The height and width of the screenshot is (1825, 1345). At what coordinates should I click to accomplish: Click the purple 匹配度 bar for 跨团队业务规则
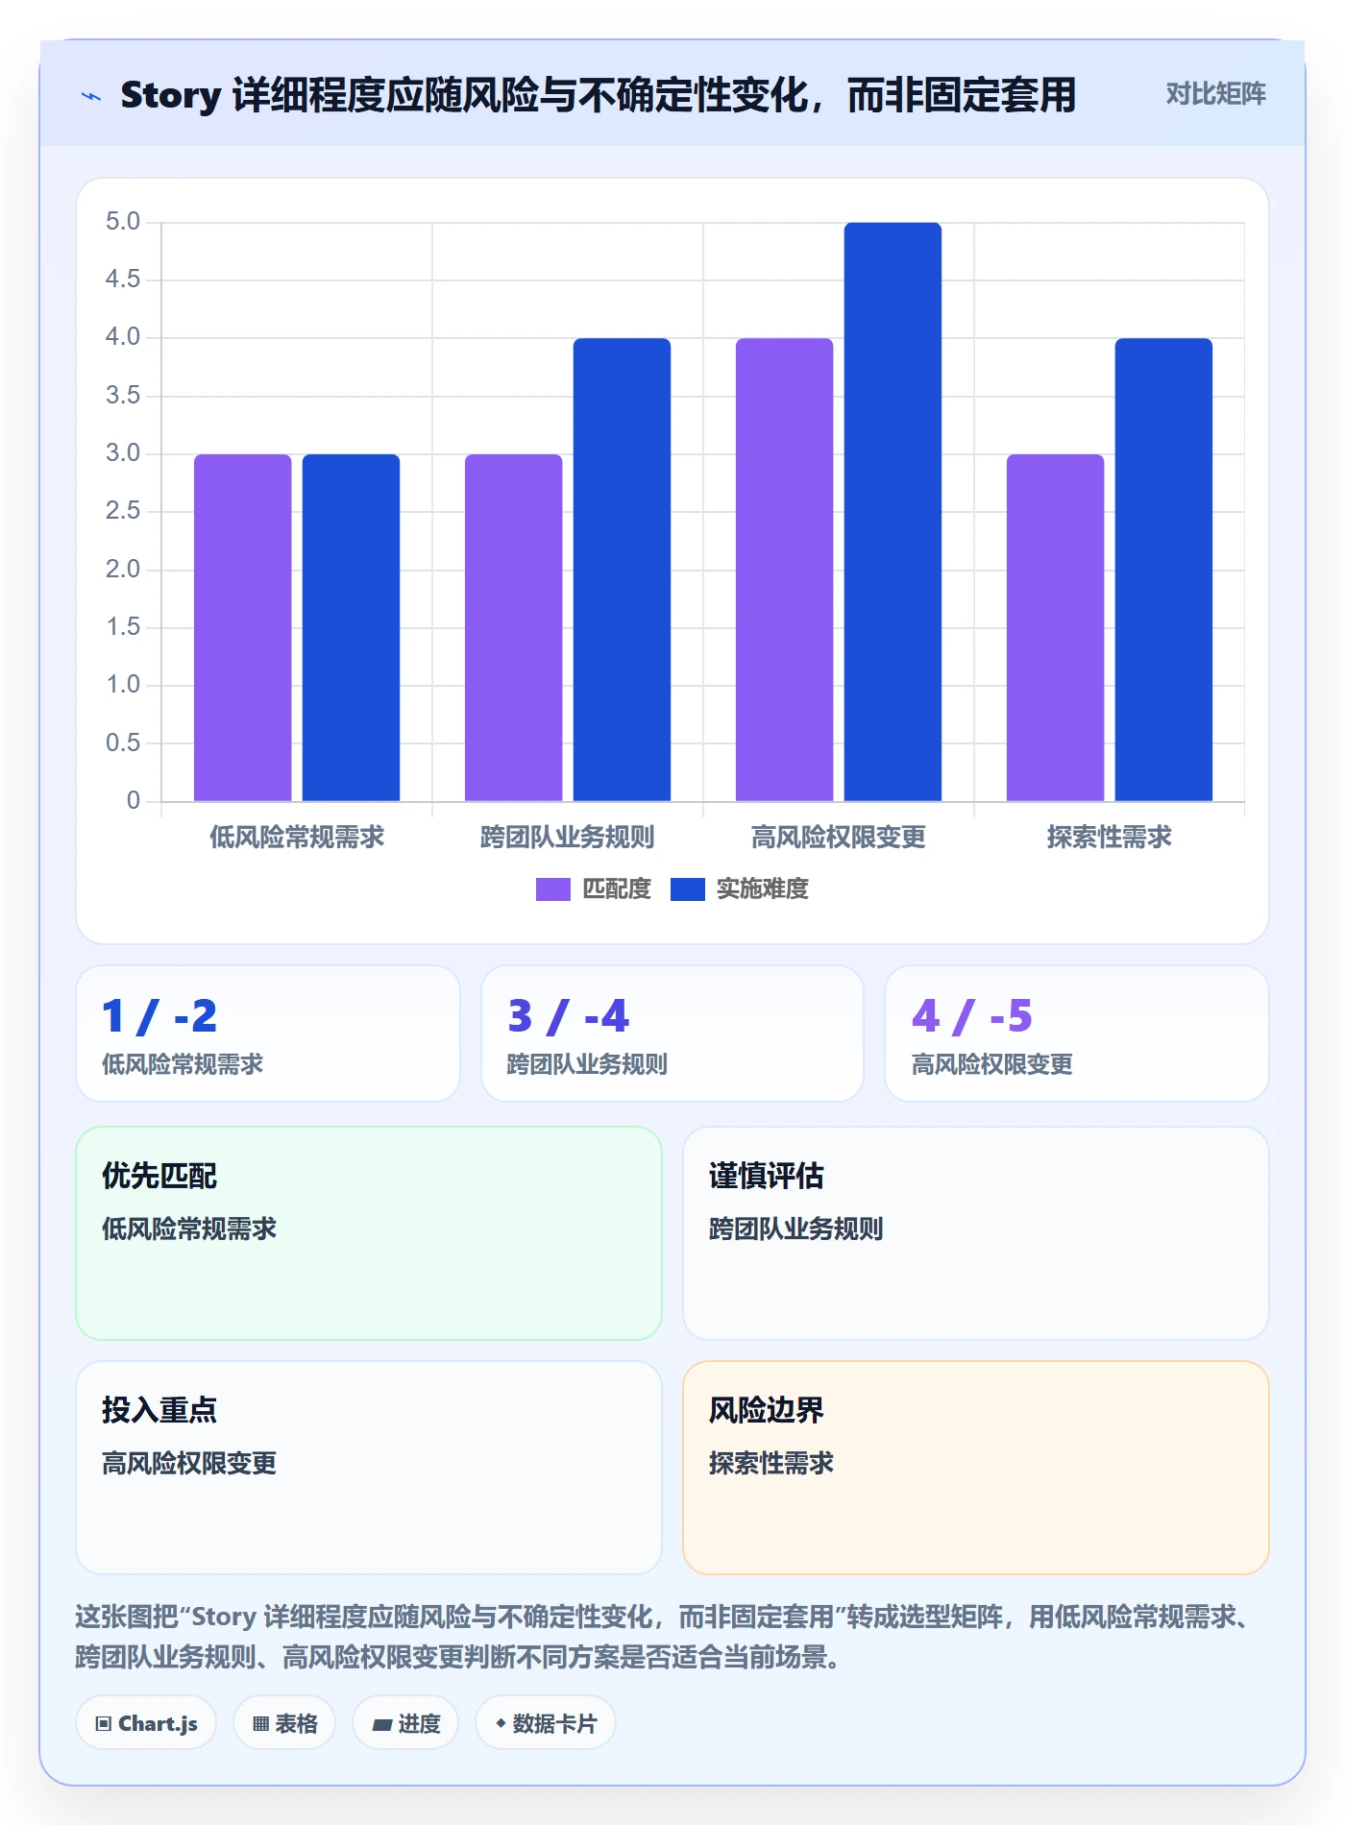click(514, 627)
